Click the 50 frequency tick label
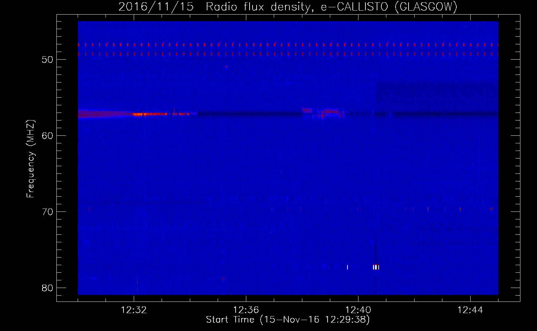Viewport: 537px width, 331px height. pyautogui.click(x=47, y=60)
